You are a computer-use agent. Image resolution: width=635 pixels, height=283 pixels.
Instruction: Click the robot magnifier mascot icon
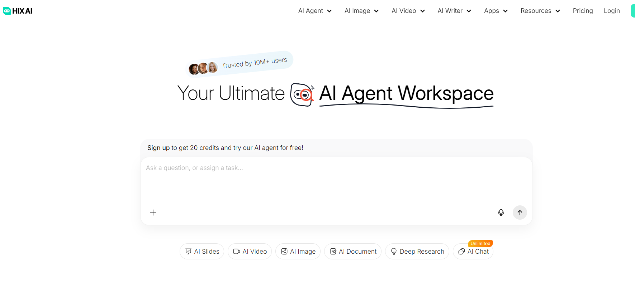[x=302, y=94]
